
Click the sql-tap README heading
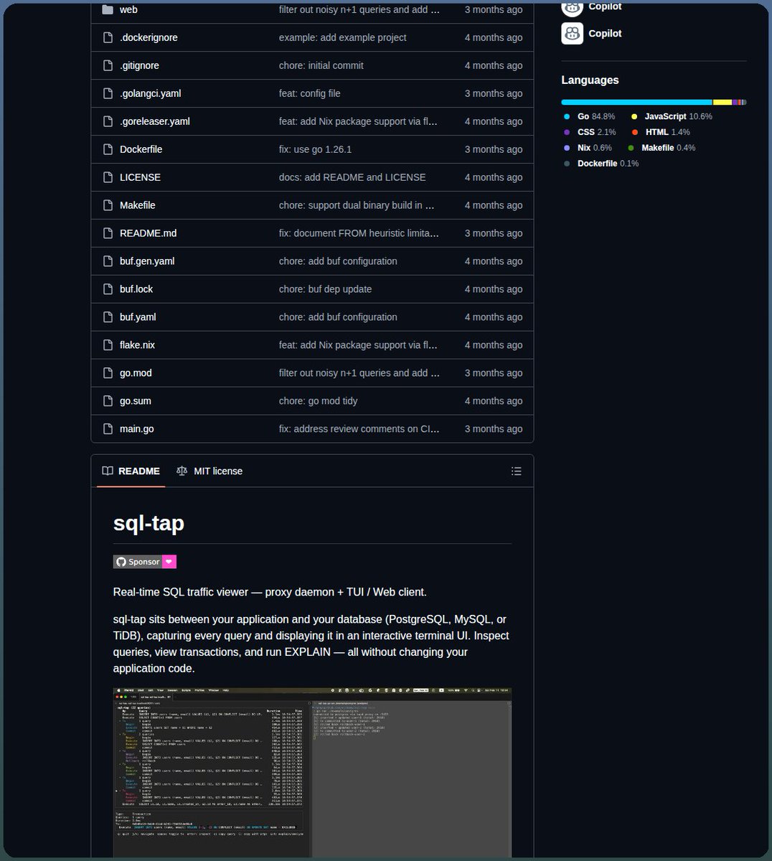(149, 523)
